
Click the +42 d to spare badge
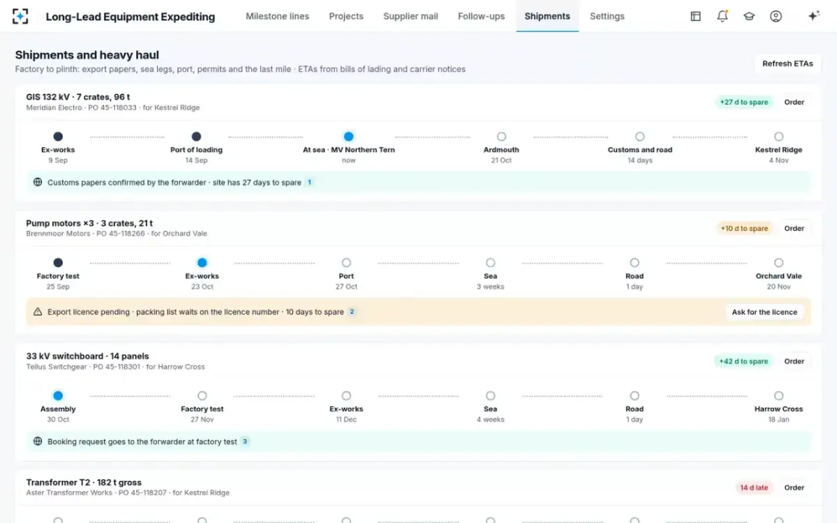click(744, 361)
